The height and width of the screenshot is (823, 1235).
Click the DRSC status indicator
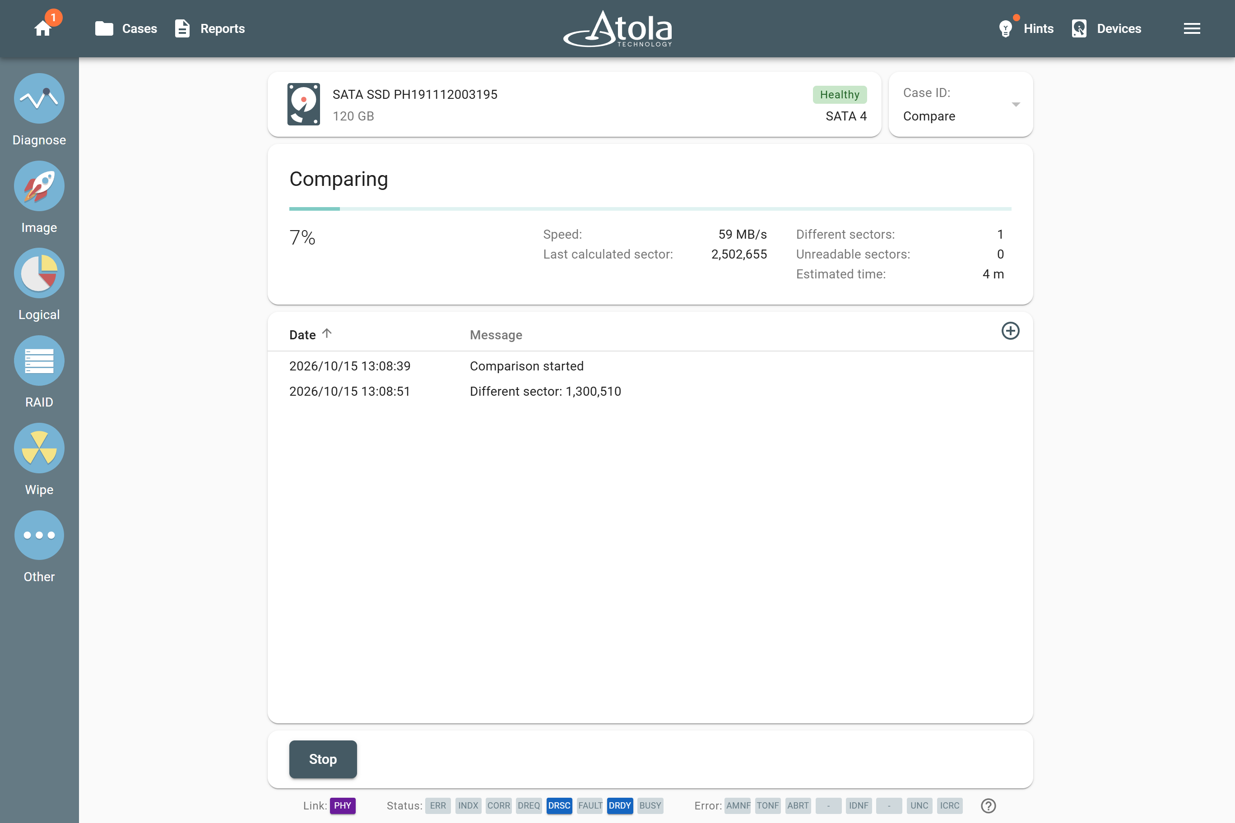[x=559, y=805]
